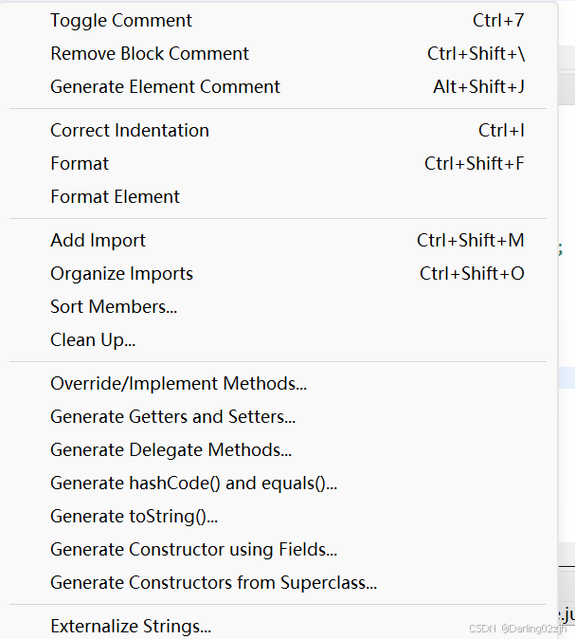
Task: Choose Generate Element Comment
Action: 165,86
